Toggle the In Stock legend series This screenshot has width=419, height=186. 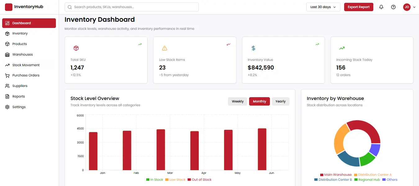coord(155,179)
